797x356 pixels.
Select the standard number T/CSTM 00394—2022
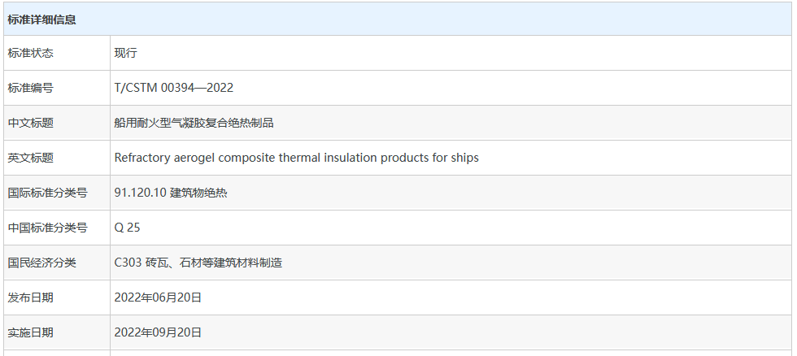tap(174, 88)
